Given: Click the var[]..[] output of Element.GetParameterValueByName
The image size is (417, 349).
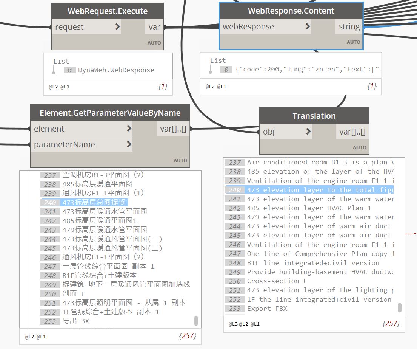Looking at the screenshot, I should [x=173, y=129].
